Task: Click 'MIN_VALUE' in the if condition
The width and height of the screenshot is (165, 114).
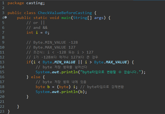Action: click(65, 62)
